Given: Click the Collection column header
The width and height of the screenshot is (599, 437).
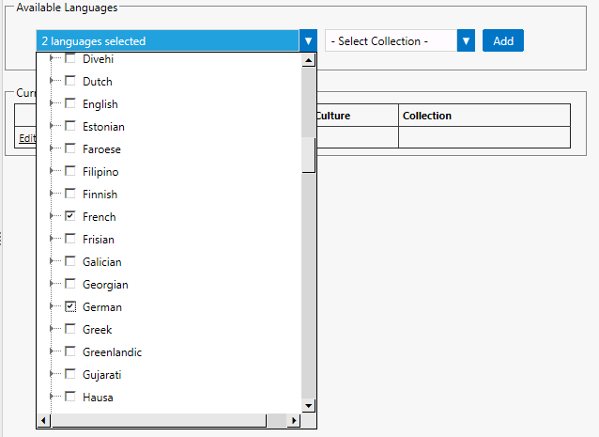Looking at the screenshot, I should [427, 116].
